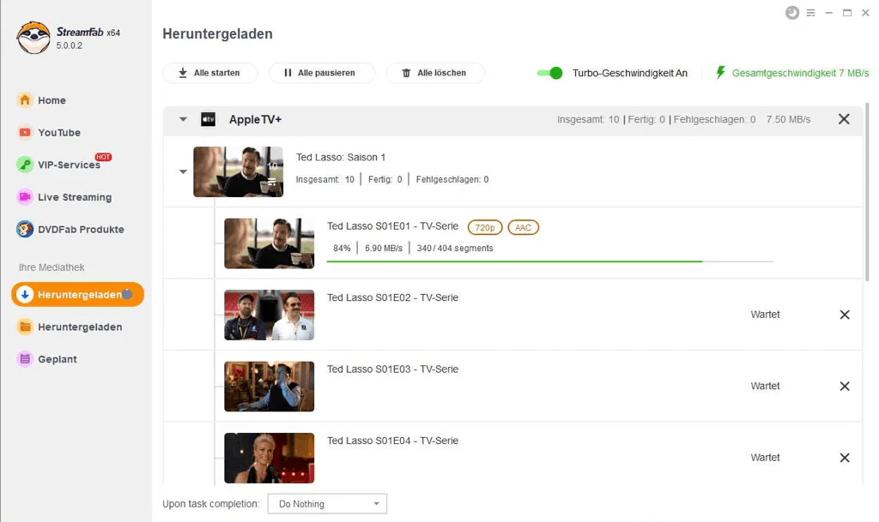Click the green VIP-Services key icon
Viewport: 879px width, 522px height.
coord(25,165)
